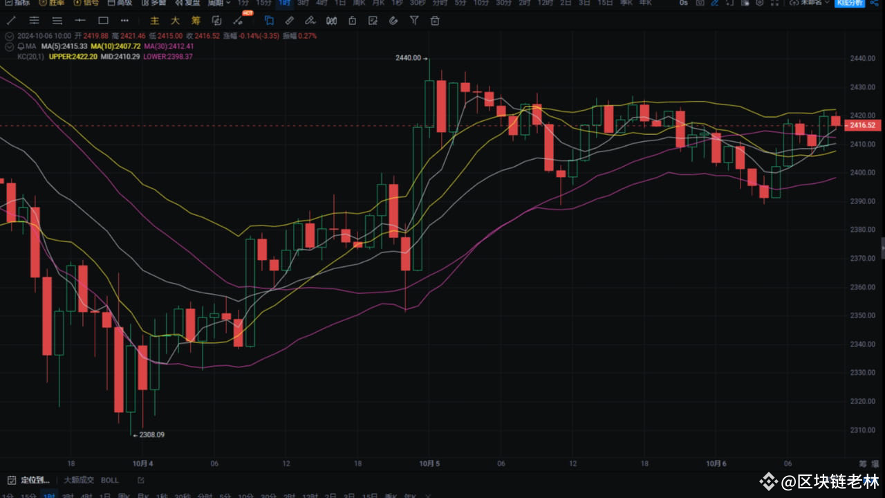Enter fullscreen with expand icon

774,3
